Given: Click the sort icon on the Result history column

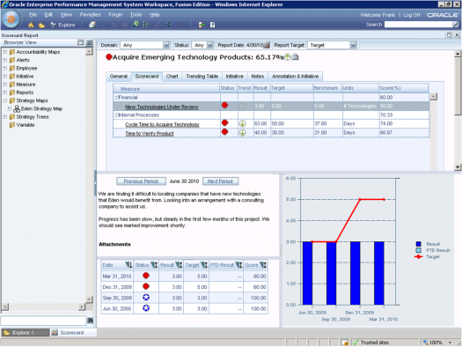Looking at the screenshot, I should click(x=179, y=265).
